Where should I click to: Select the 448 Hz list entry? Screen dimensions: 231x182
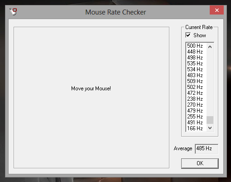(196, 52)
